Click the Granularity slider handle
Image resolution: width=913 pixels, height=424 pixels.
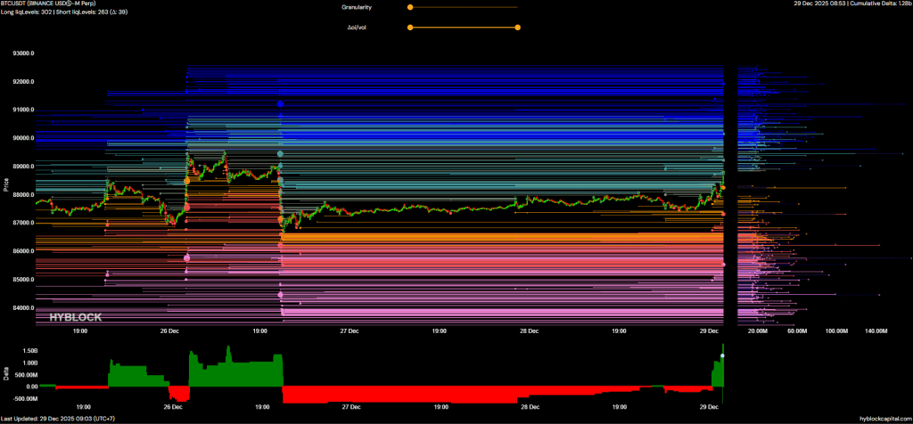410,7
